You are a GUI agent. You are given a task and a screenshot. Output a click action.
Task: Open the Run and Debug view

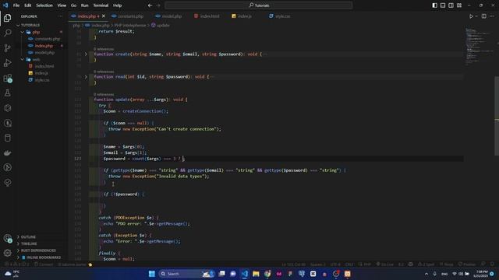(x=7, y=63)
